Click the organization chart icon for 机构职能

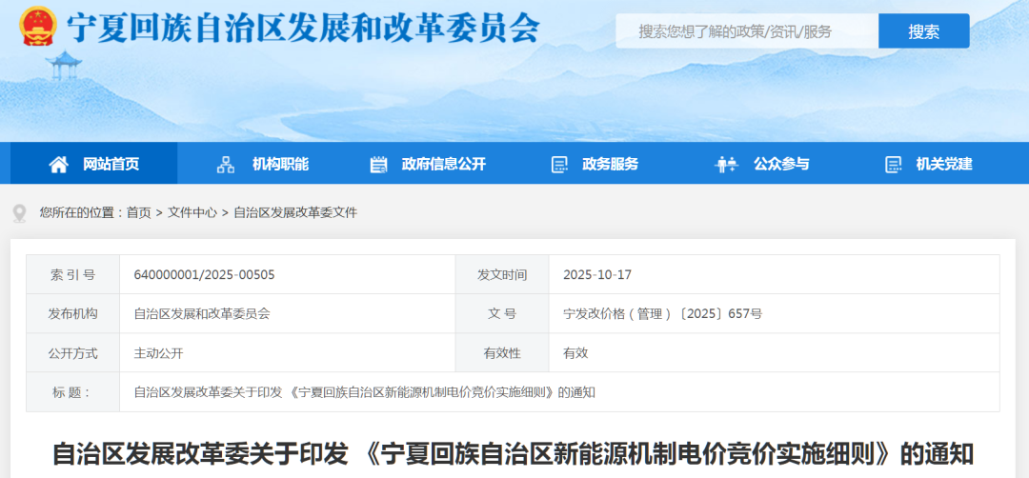point(226,165)
